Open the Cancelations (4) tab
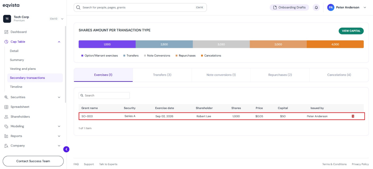373x169 pixels. (339, 75)
